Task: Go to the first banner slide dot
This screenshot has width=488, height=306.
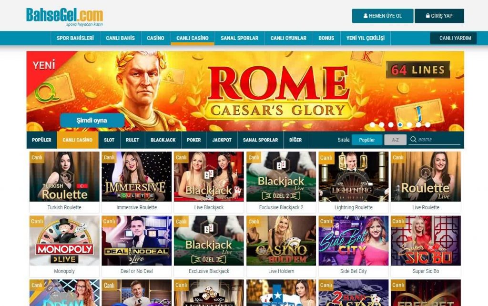Action: click(x=372, y=125)
